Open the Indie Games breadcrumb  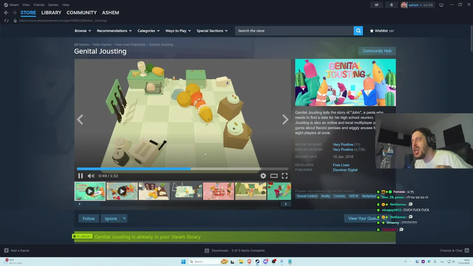click(x=102, y=44)
